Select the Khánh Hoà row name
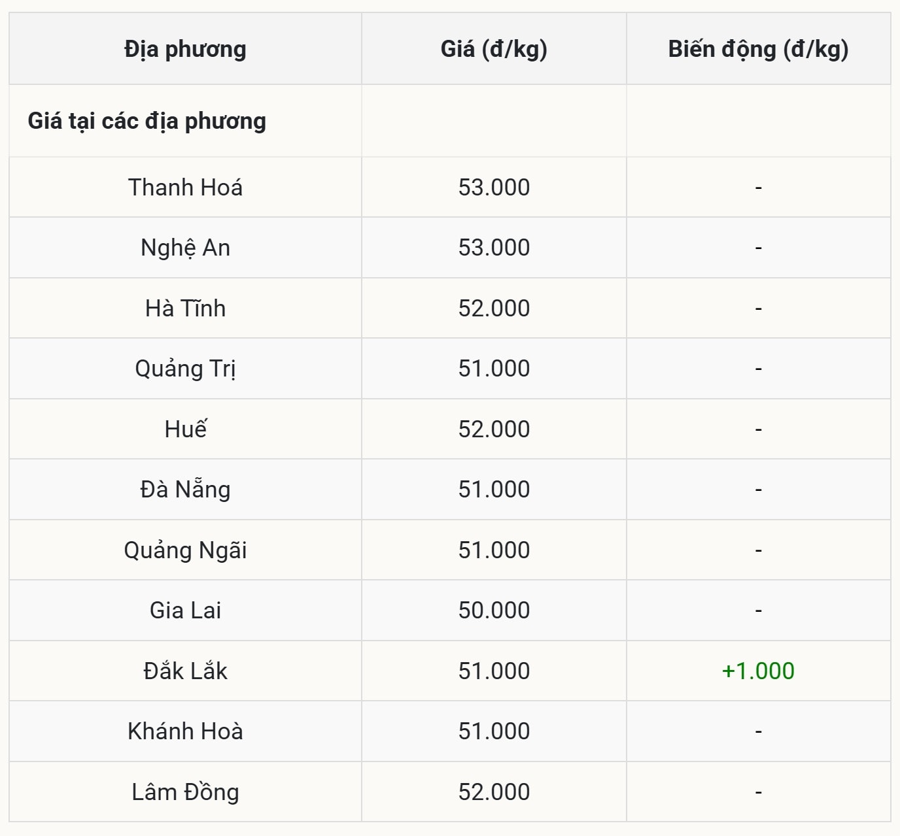This screenshot has width=900, height=836. 185,731
